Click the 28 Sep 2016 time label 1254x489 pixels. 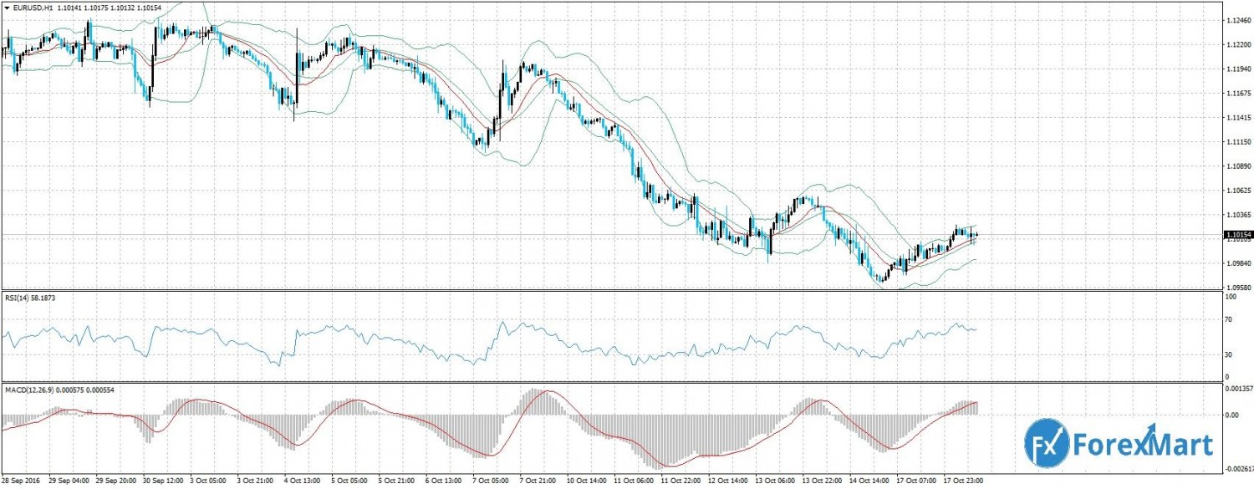pyautogui.click(x=22, y=481)
